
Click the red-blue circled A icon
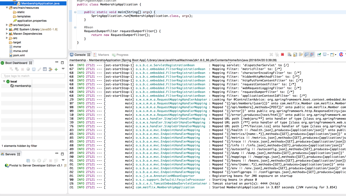(341, 54)
